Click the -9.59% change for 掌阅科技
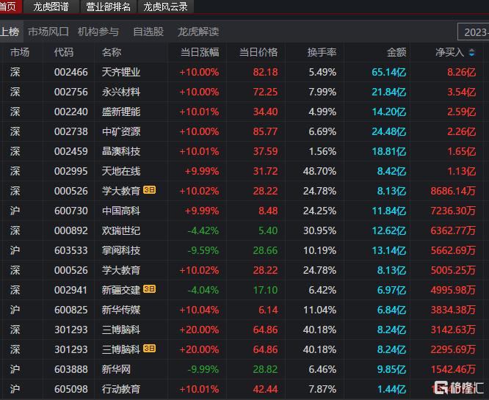Screen dimensions: 489x400 (203, 250)
